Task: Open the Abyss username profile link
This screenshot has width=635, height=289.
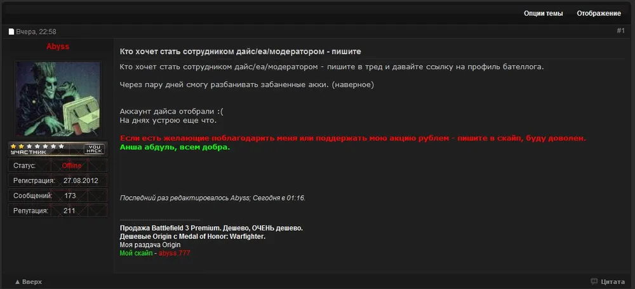Action: coord(58,47)
